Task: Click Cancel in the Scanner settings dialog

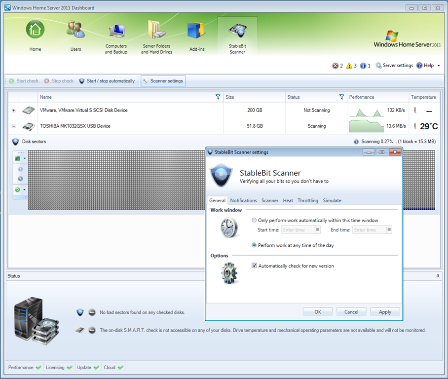Action: pyautogui.click(x=351, y=312)
